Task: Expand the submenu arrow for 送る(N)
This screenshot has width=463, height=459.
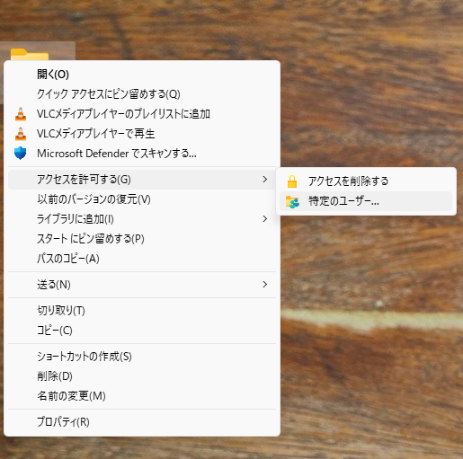Action: coord(265,284)
